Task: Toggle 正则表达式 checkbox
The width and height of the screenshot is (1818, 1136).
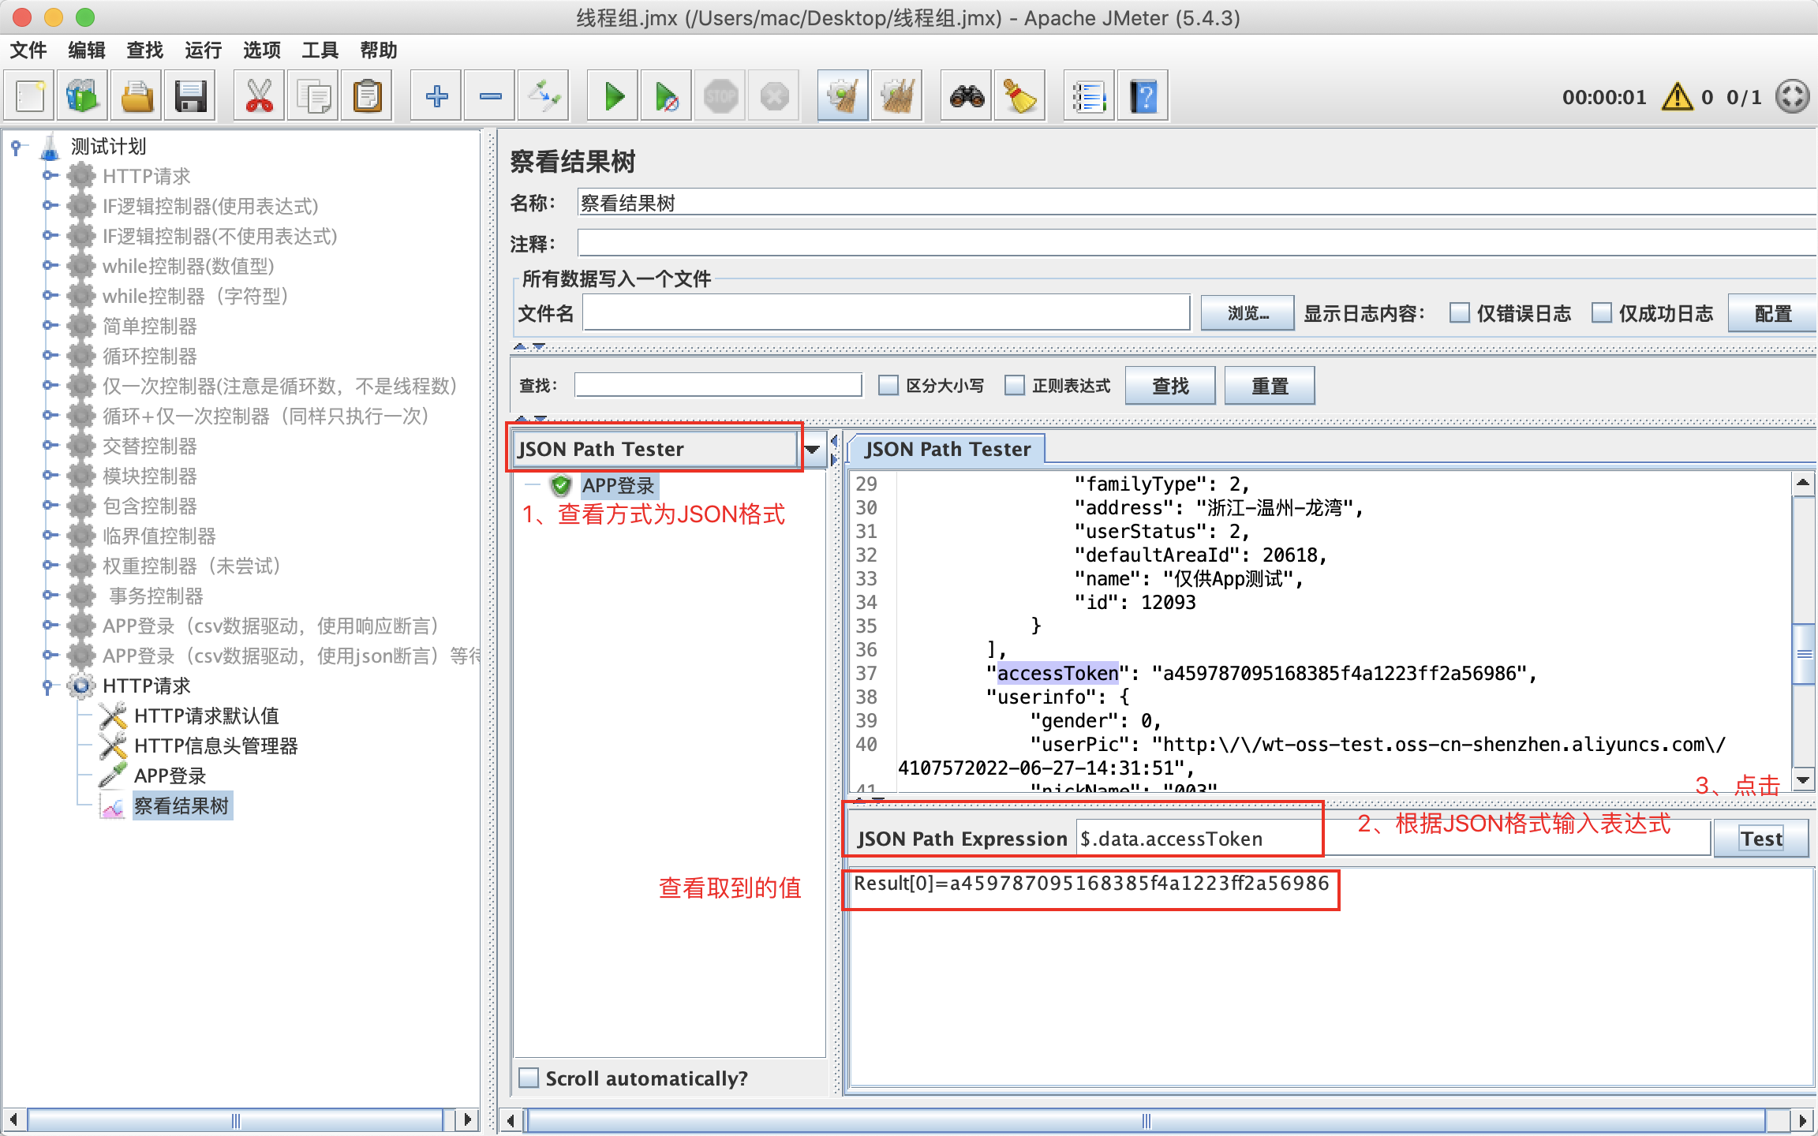Action: pyautogui.click(x=1015, y=385)
